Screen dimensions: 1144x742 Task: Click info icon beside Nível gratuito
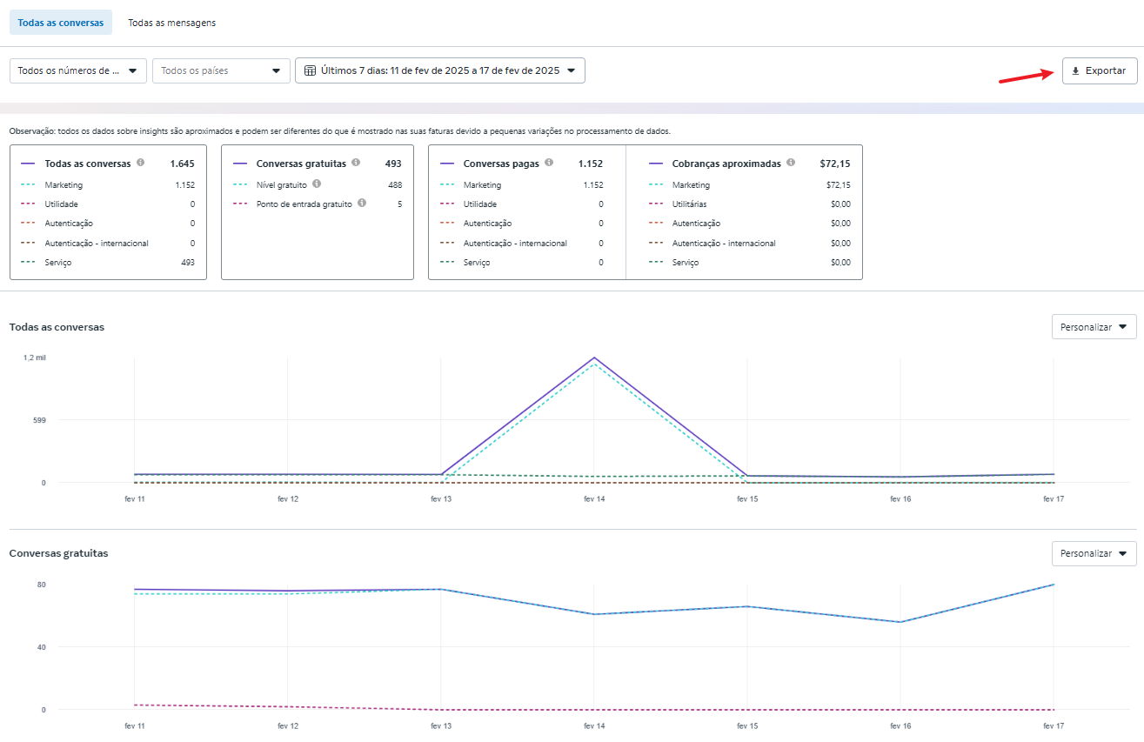[x=317, y=184]
